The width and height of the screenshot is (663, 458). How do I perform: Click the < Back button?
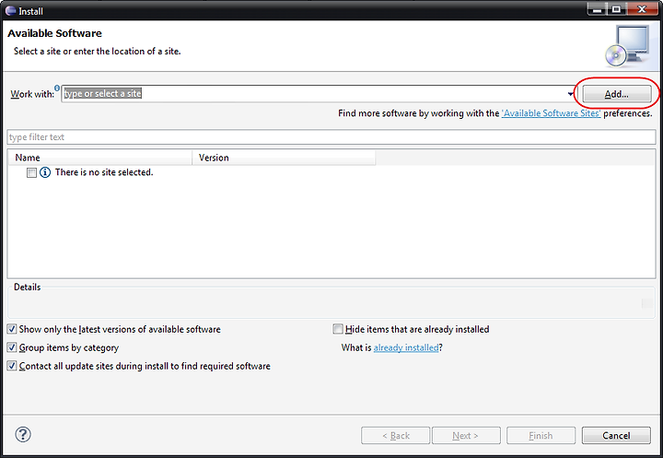(x=395, y=435)
